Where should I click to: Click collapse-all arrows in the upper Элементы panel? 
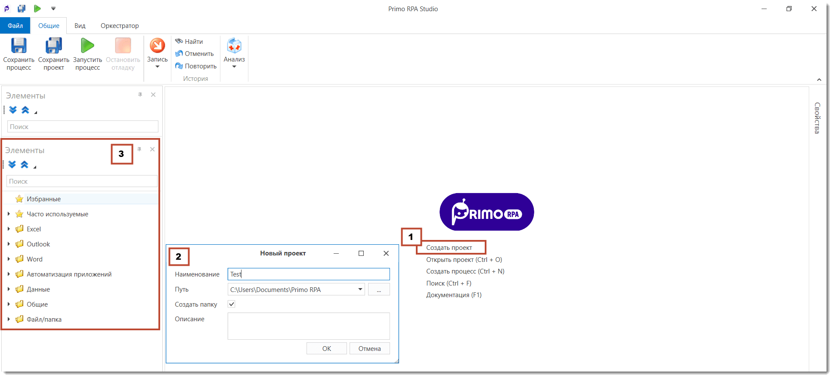click(x=25, y=110)
